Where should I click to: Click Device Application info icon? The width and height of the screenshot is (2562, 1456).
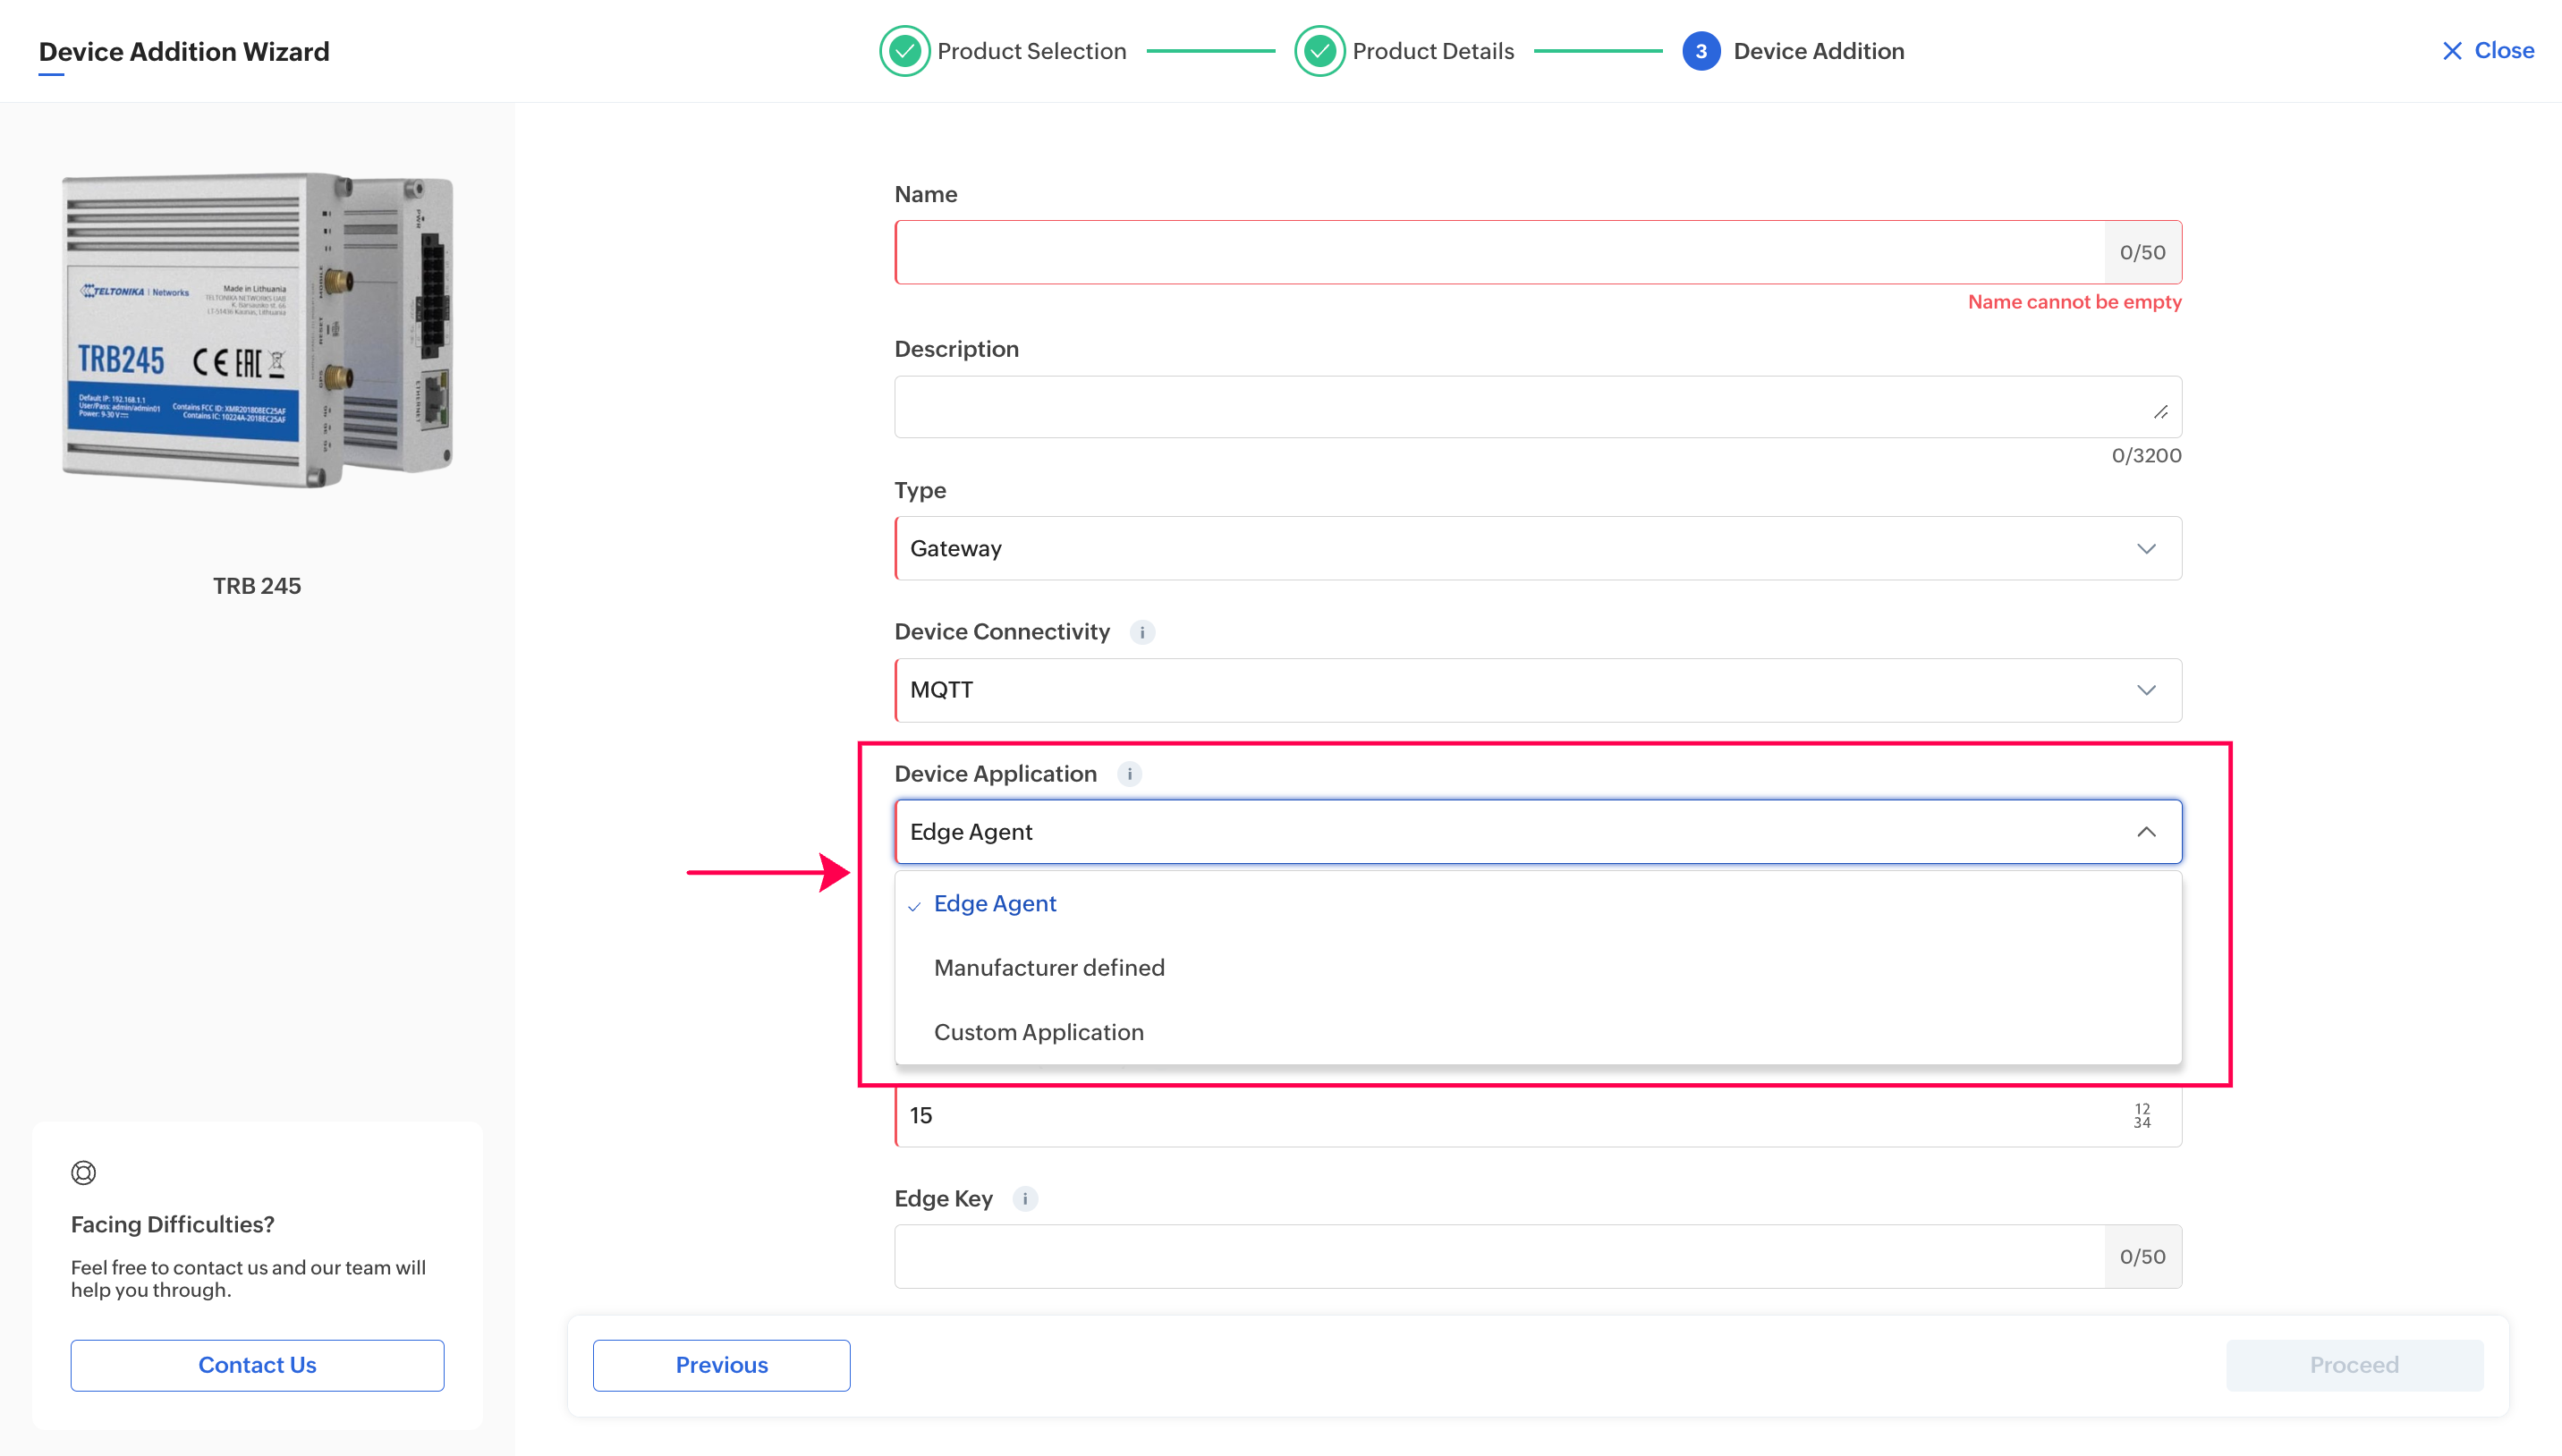click(1129, 774)
